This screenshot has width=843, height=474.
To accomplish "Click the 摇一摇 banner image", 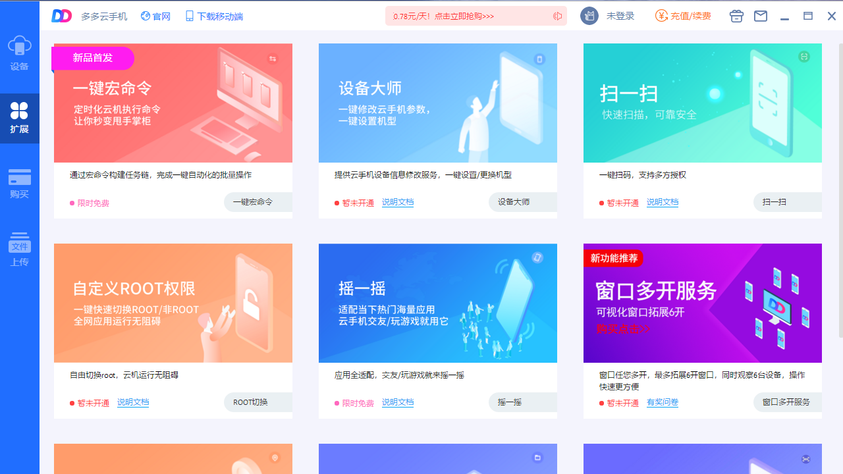I will pyautogui.click(x=438, y=303).
